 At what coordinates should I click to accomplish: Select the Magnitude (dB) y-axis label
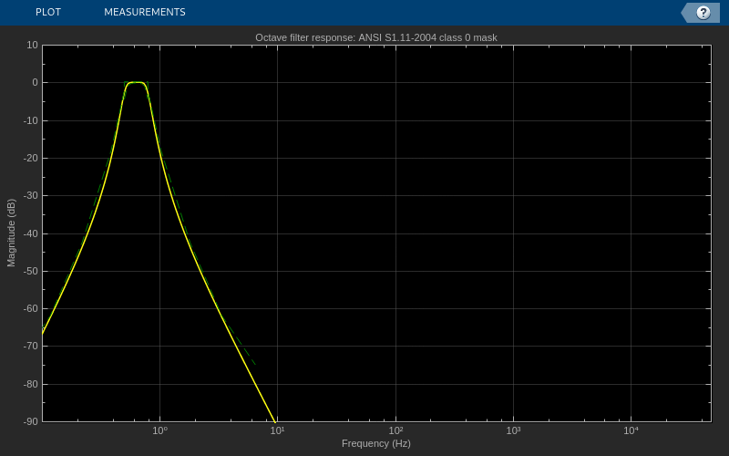(11, 233)
